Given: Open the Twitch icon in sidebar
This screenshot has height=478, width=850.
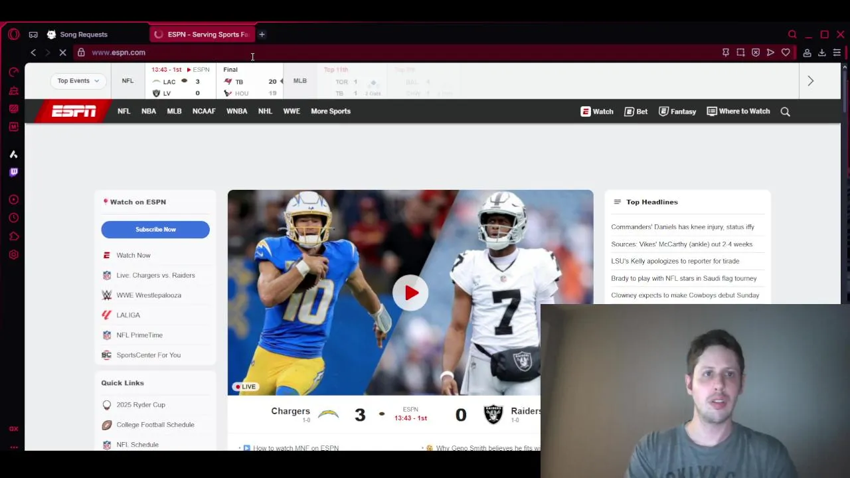Looking at the screenshot, I should [13, 172].
